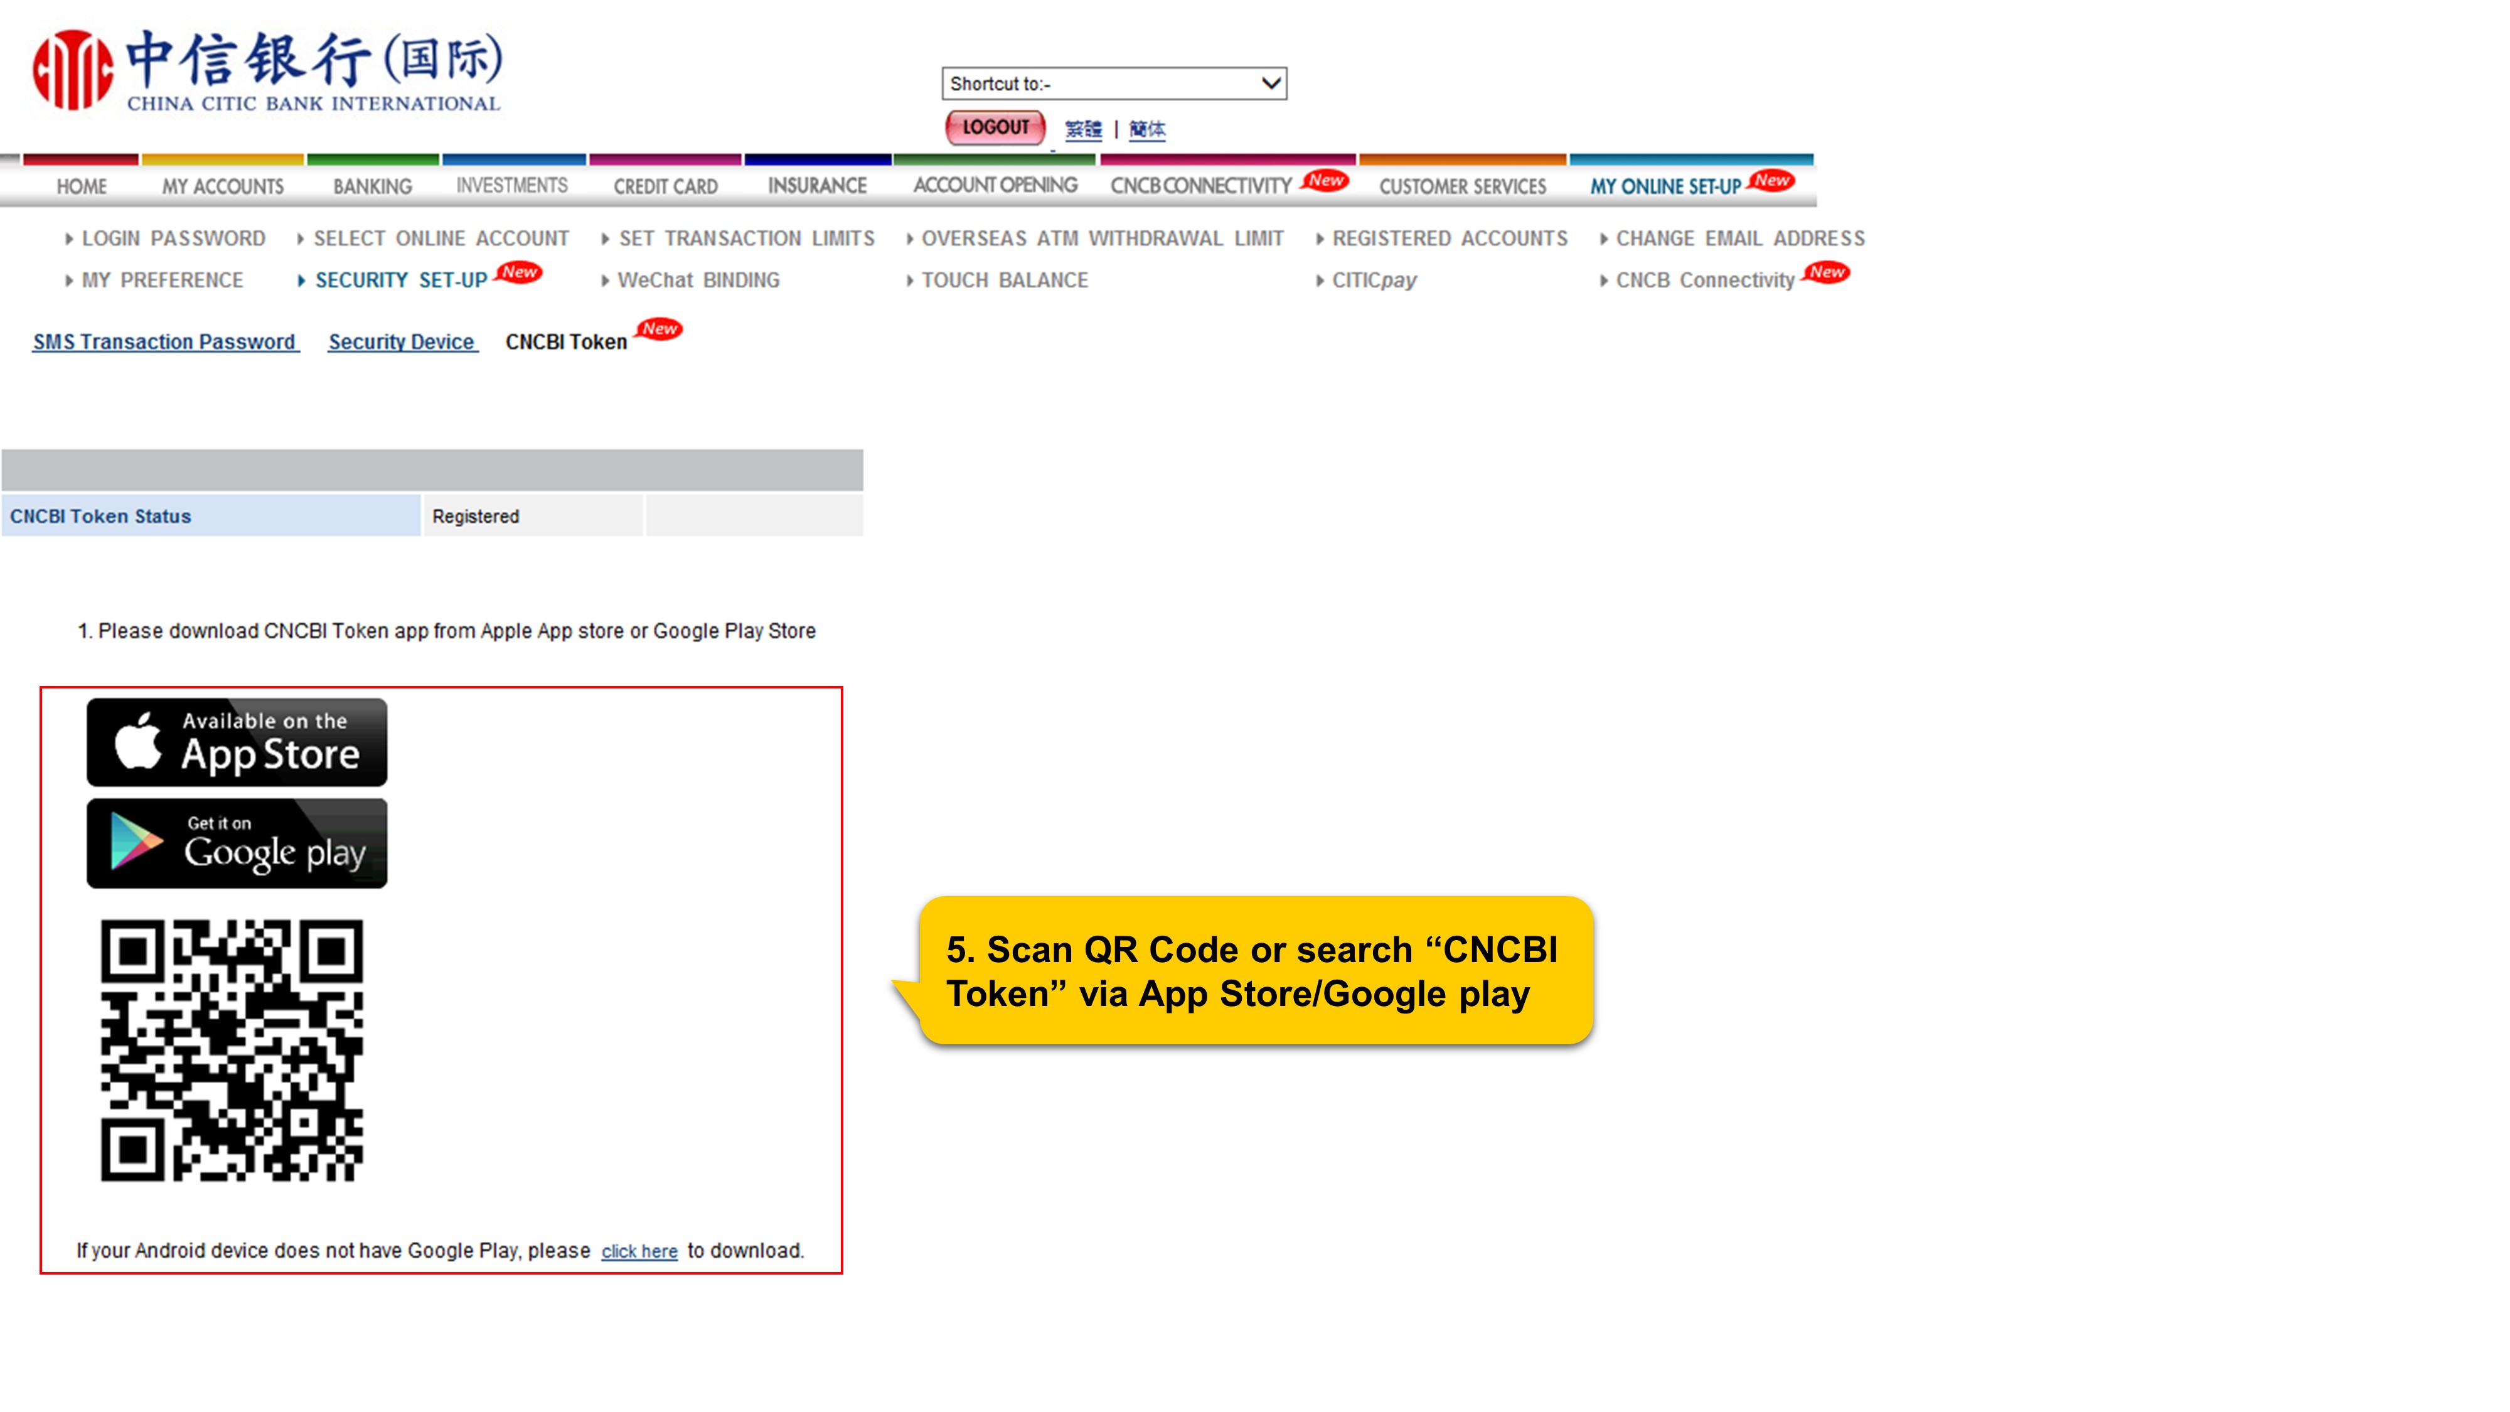Switch language to Traditional Chinese 繁體
Screen dimensions: 2510x1412
(x=1082, y=130)
